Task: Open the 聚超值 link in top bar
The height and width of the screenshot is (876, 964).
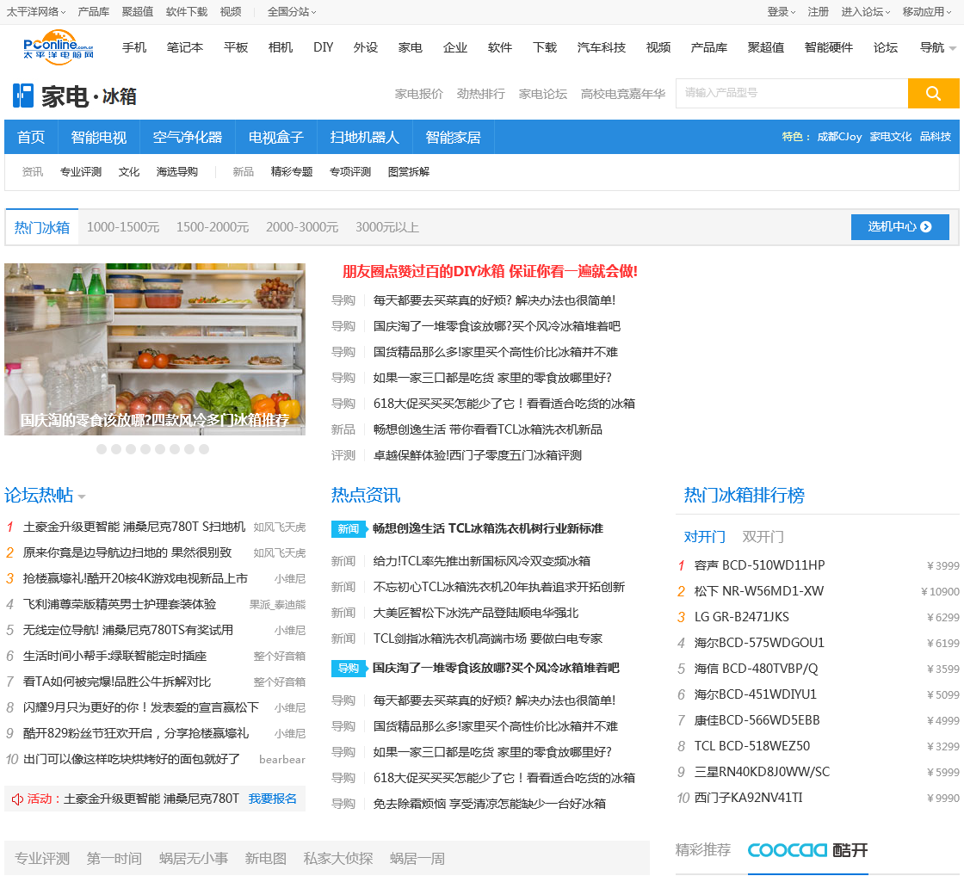Action: click(x=137, y=12)
